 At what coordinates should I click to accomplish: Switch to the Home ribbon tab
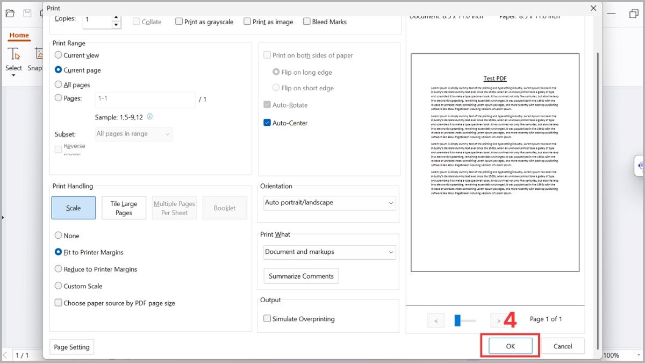click(19, 35)
